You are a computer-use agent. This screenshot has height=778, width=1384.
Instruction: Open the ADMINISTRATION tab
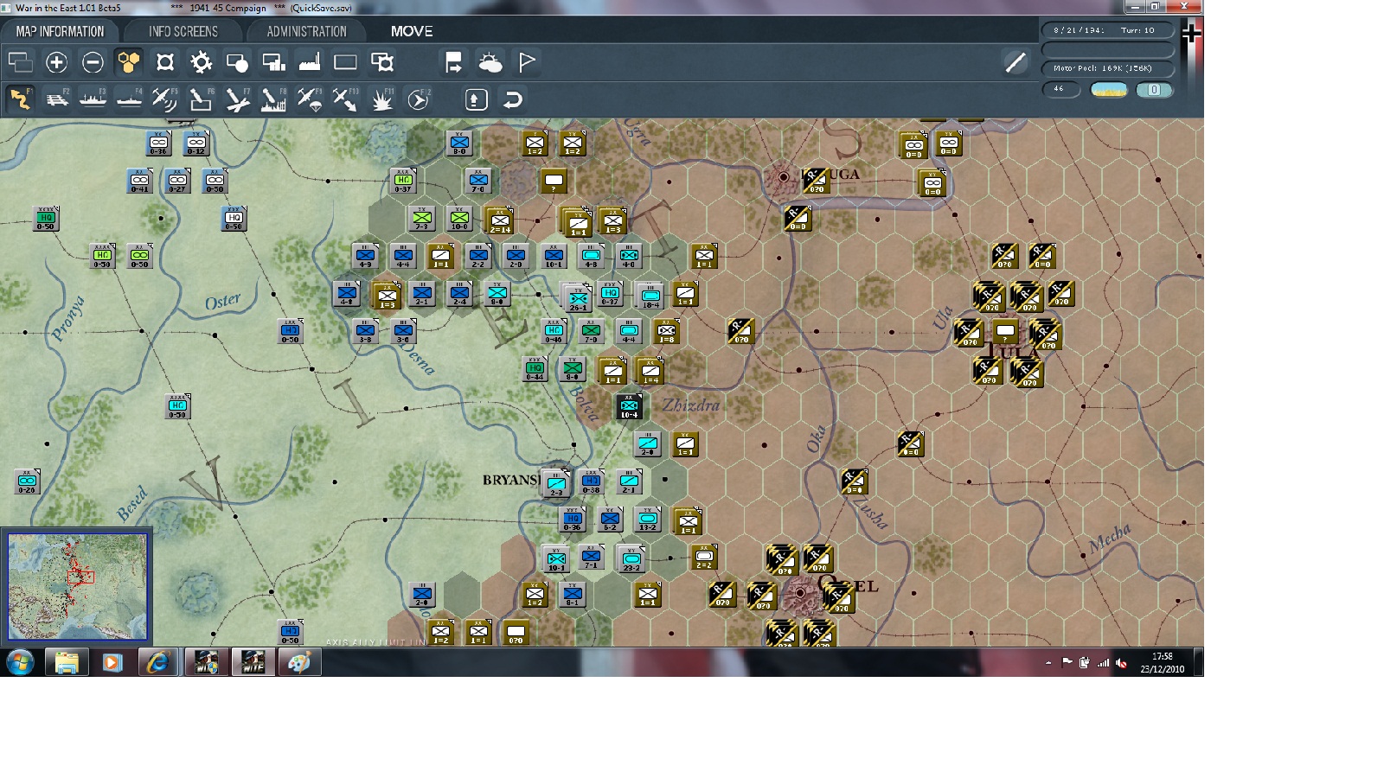pyautogui.click(x=306, y=31)
